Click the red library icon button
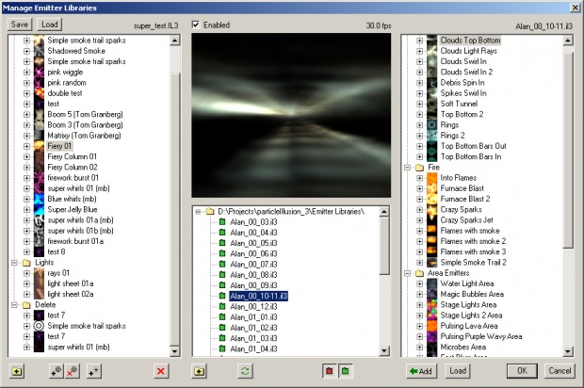The image size is (584, 388). [330, 371]
